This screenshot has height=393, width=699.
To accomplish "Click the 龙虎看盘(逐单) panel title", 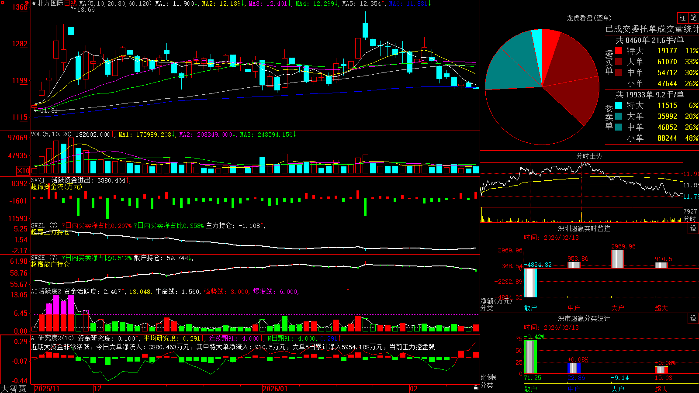I will point(589,18).
